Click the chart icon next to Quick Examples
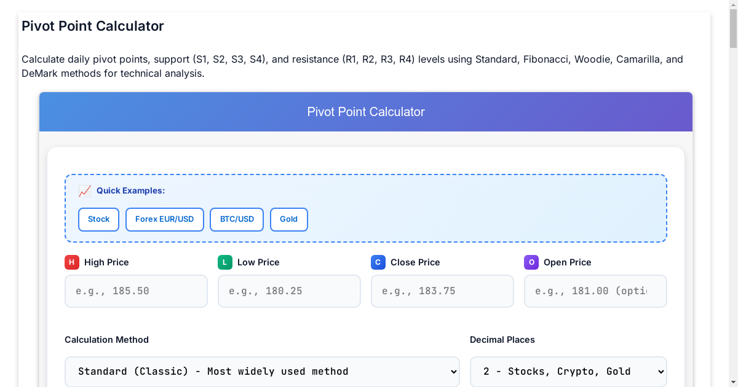 tap(84, 190)
